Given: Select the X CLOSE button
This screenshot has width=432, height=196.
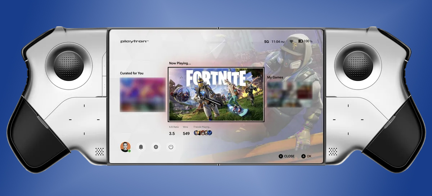Looking at the screenshot, I should pos(287,156).
